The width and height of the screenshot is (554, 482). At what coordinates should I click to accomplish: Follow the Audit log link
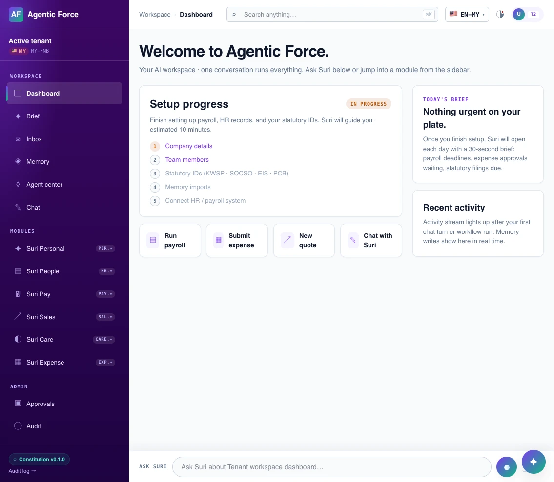22,471
